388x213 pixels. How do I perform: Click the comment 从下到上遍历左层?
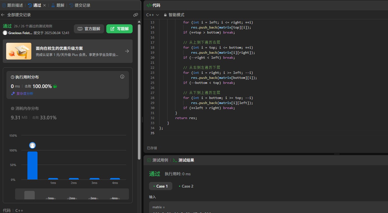(202, 93)
